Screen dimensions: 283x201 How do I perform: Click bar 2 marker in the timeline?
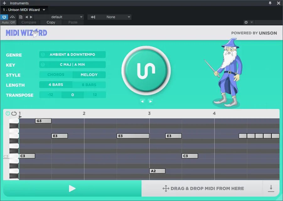(84, 113)
